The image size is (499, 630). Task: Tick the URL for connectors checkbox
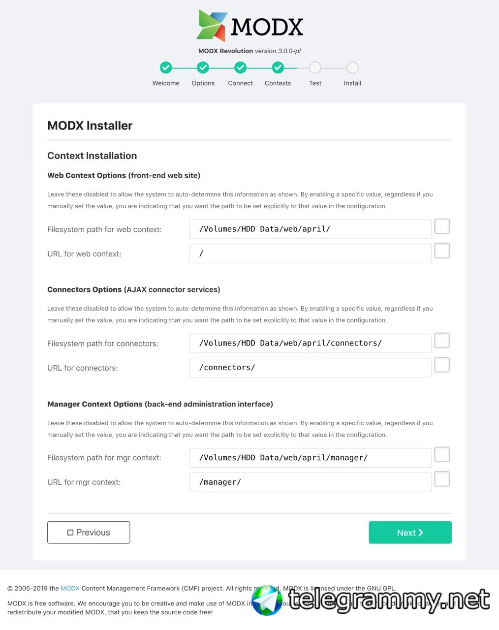click(x=442, y=365)
